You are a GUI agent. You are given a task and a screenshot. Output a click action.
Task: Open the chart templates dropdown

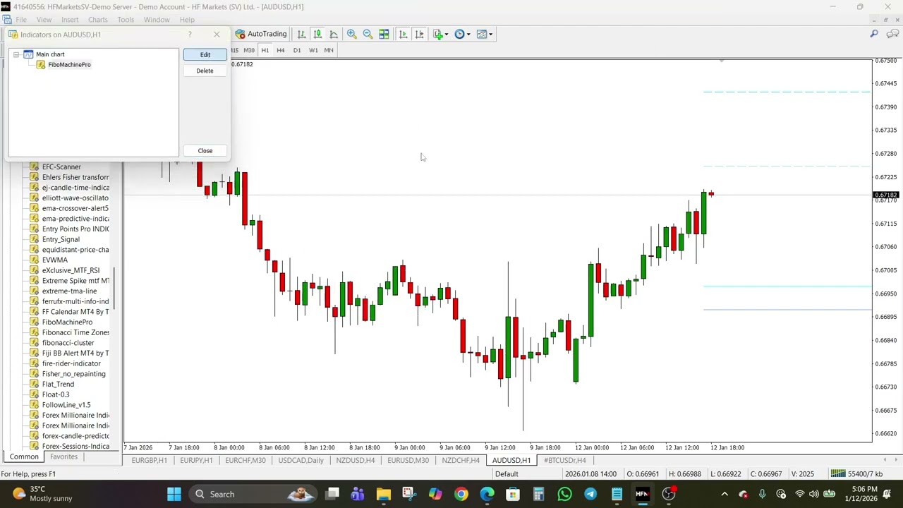click(484, 34)
